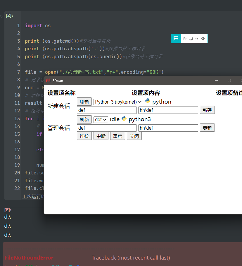Switch the IME English mode indicator
Viewport: 242px width, 266px height.
[x=185, y=39]
